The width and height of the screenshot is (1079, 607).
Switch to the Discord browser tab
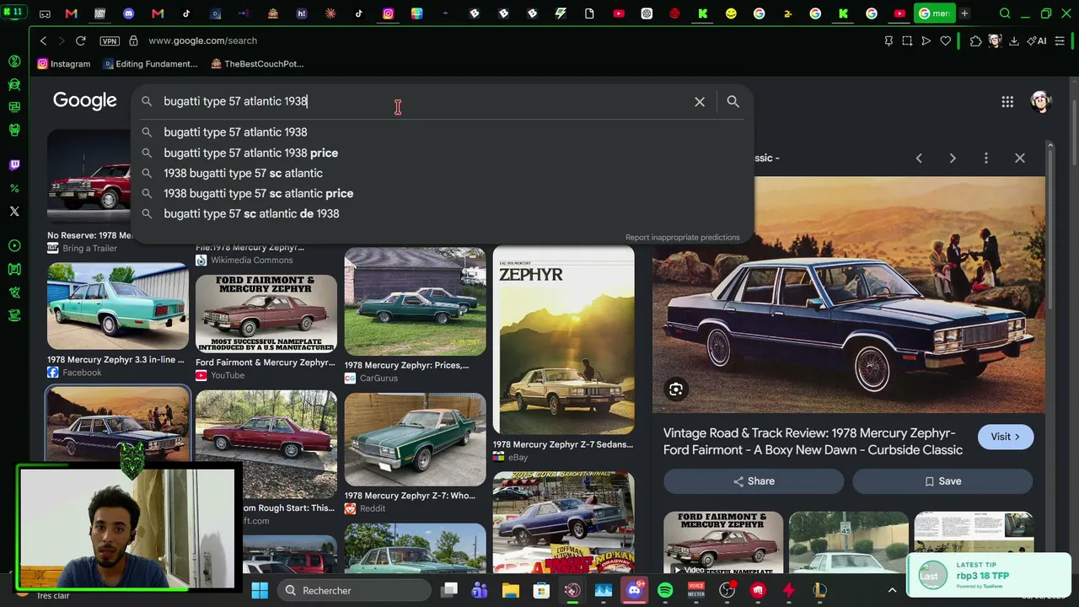128,13
